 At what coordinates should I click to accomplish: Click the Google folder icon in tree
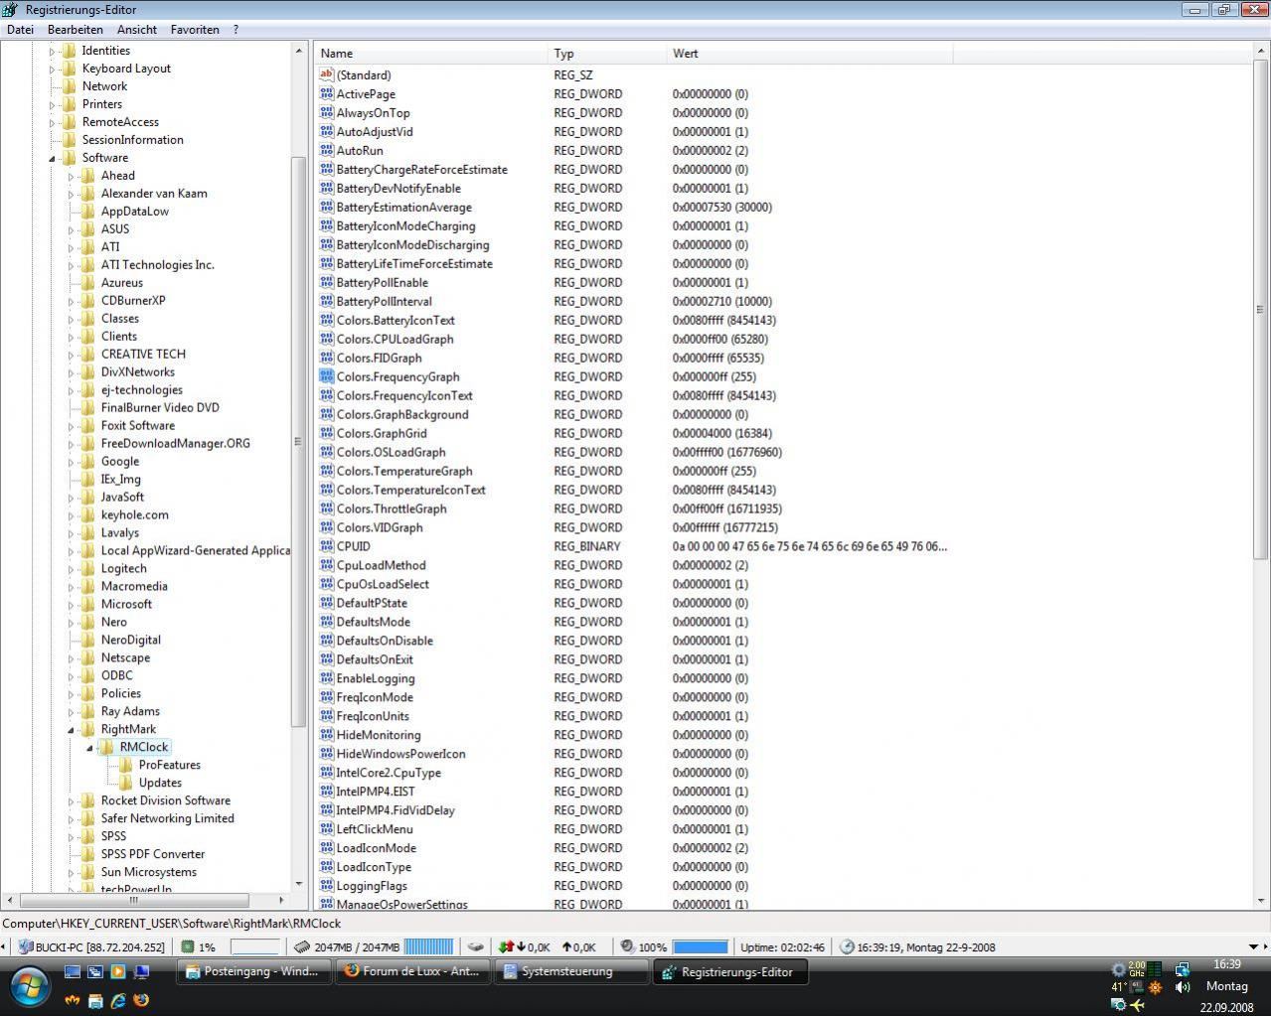(x=88, y=461)
